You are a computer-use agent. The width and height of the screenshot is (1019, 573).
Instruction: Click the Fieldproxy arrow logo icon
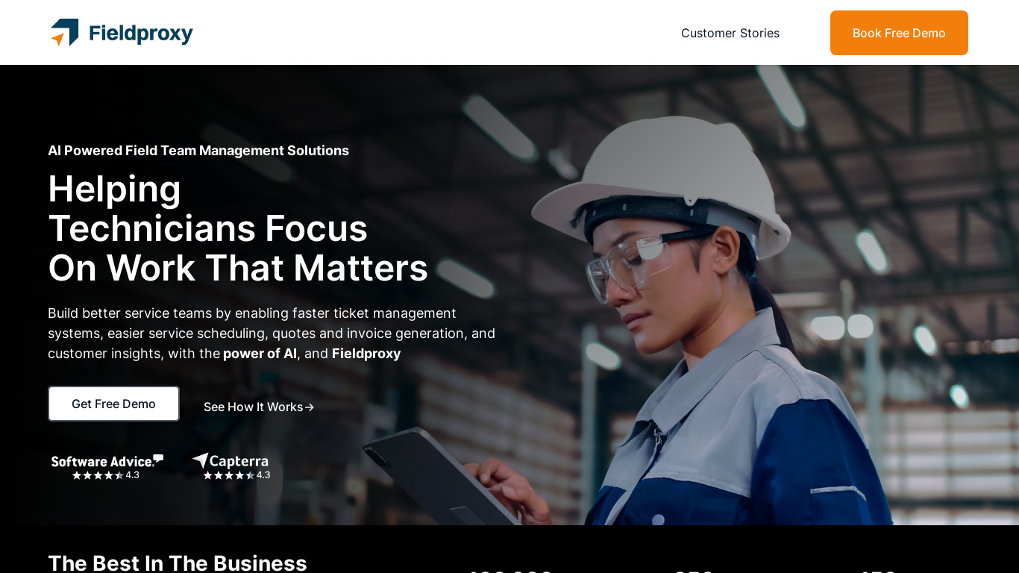65,32
